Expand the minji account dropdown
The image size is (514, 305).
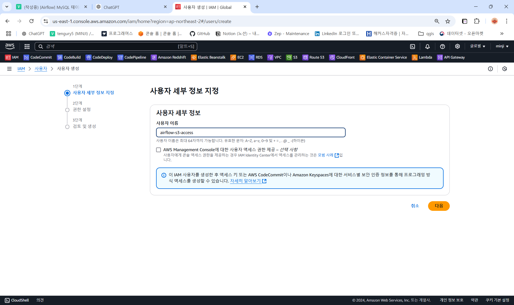tap(502, 46)
